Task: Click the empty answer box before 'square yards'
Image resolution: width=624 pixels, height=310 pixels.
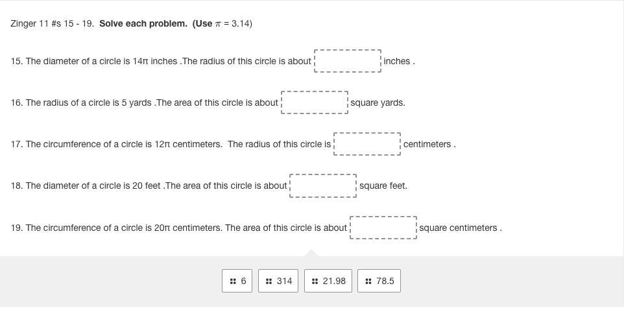Action: (x=315, y=102)
